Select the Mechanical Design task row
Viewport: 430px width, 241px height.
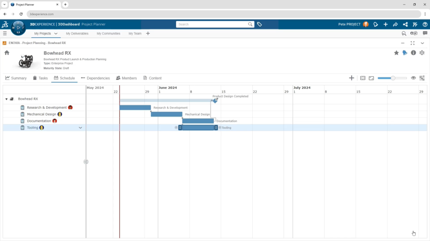42,114
